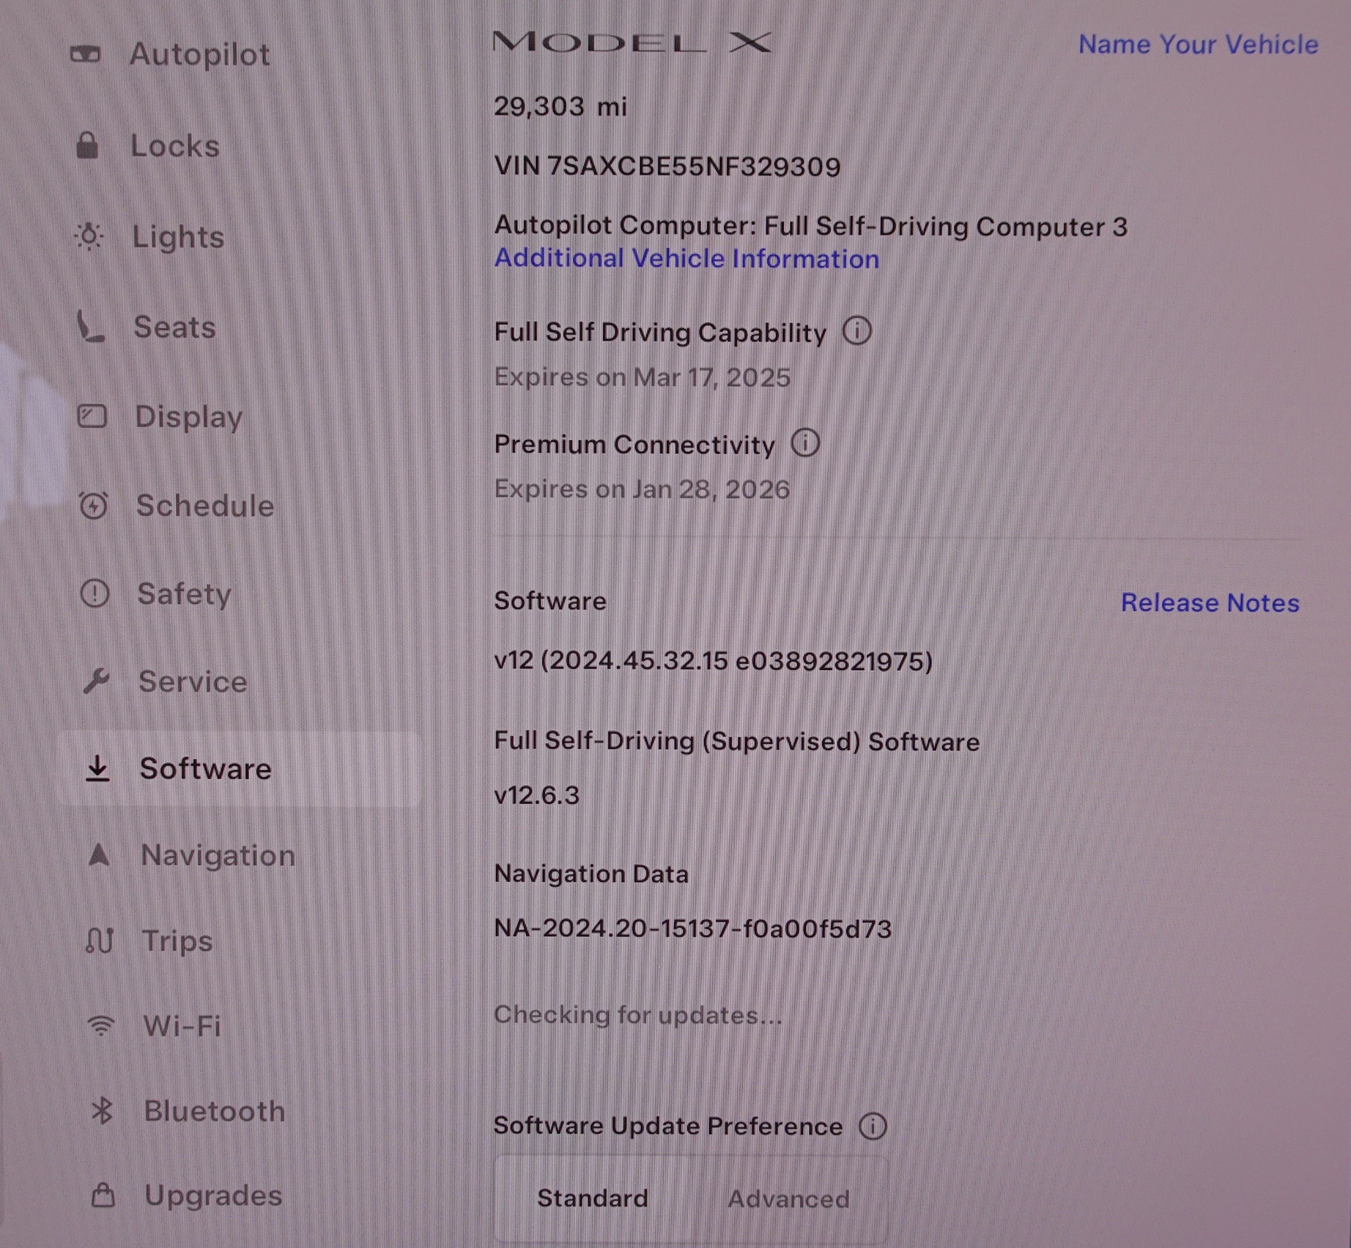Screen dimensions: 1351x1248
Task: Switch update preference to Advanced
Action: coord(788,1199)
